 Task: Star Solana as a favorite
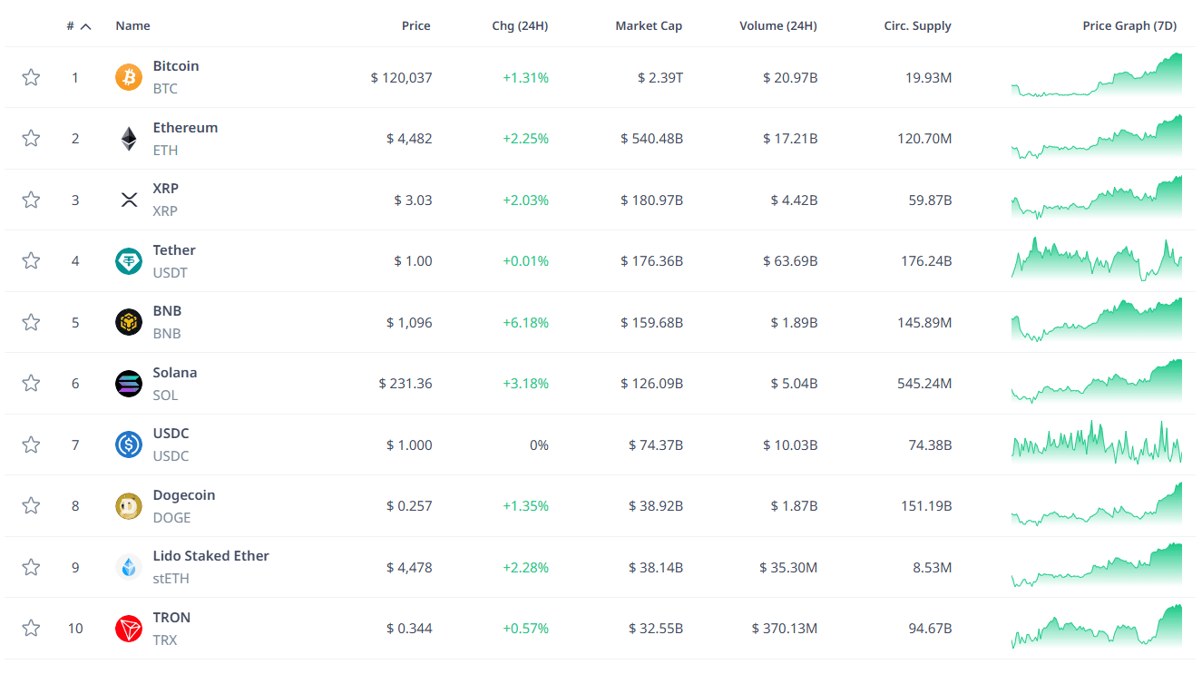(x=31, y=384)
